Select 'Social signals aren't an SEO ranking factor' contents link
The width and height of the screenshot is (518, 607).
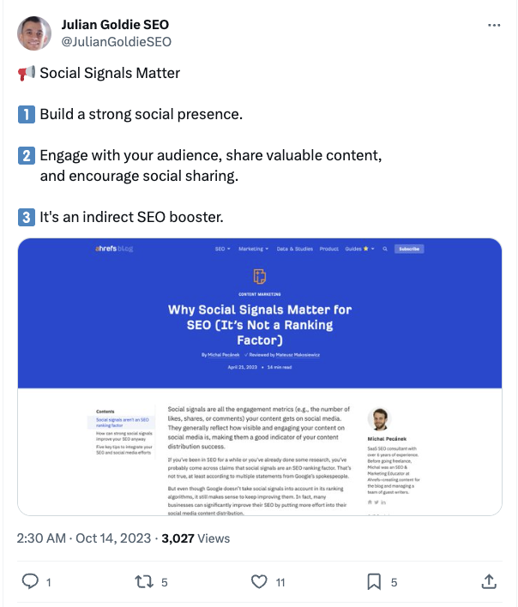pyautogui.click(x=122, y=422)
